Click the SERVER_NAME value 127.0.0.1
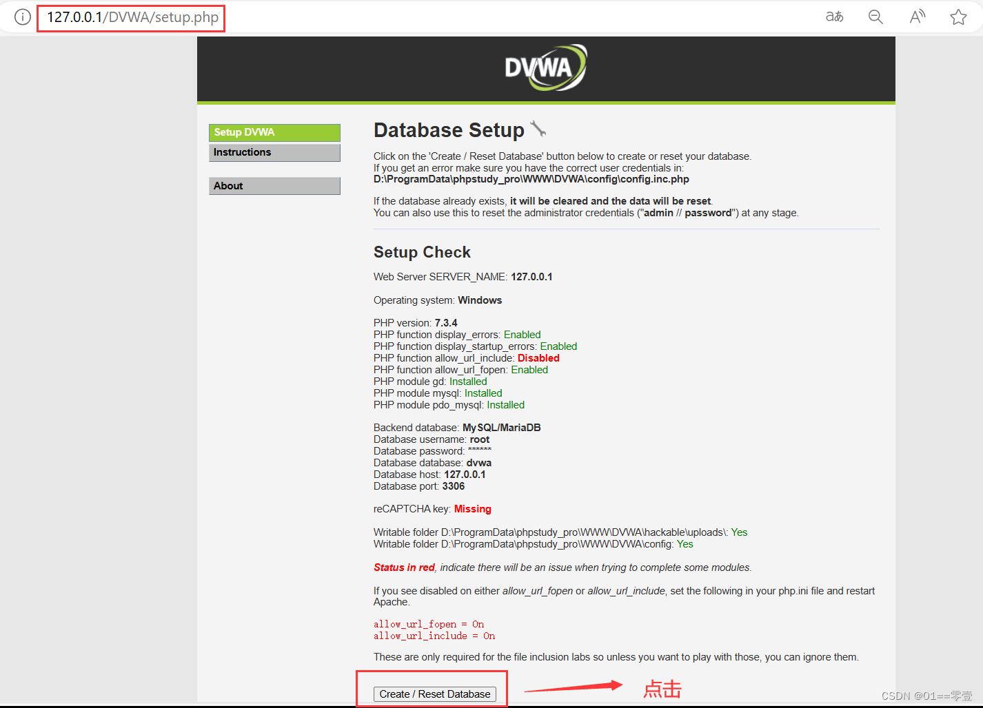This screenshot has height=708, width=983. 531,277
